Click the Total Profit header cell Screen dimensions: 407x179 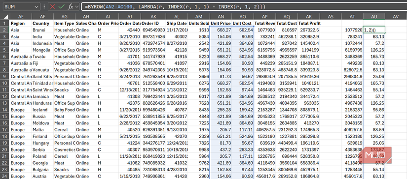coord(309,23)
